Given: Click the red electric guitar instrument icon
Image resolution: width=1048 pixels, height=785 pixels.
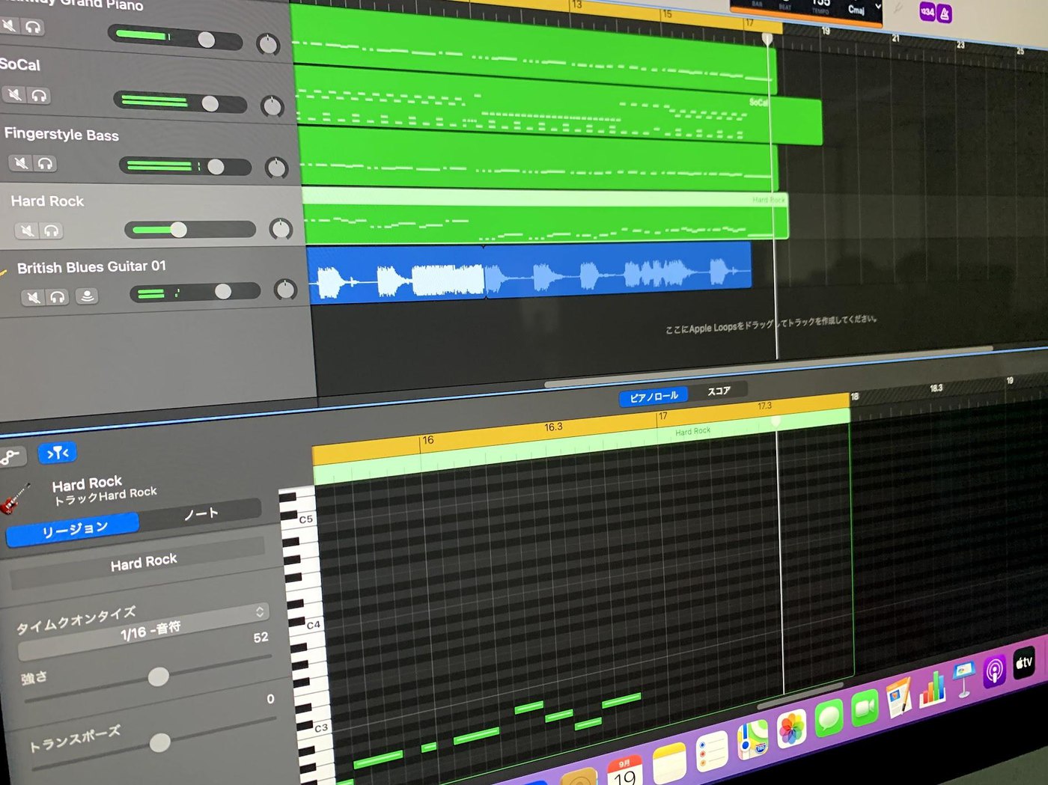Looking at the screenshot, I should tap(16, 498).
